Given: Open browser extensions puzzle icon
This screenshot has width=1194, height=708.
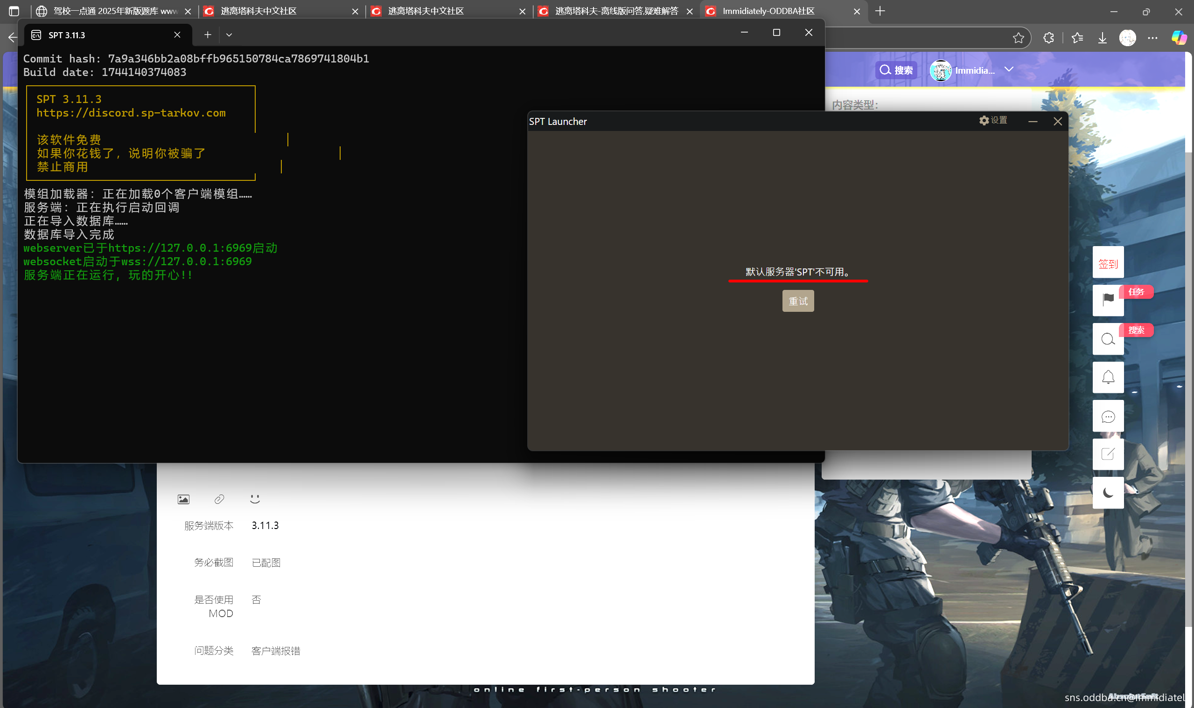Looking at the screenshot, I should point(1048,38).
